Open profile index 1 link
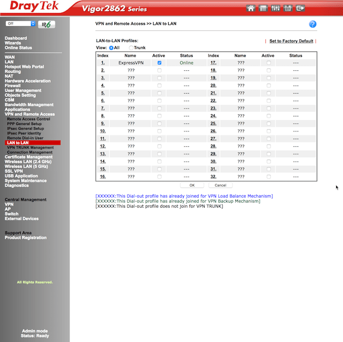This screenshot has width=343, height=342. coord(103,63)
